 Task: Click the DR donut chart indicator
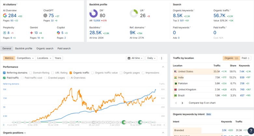[x=93, y=13]
